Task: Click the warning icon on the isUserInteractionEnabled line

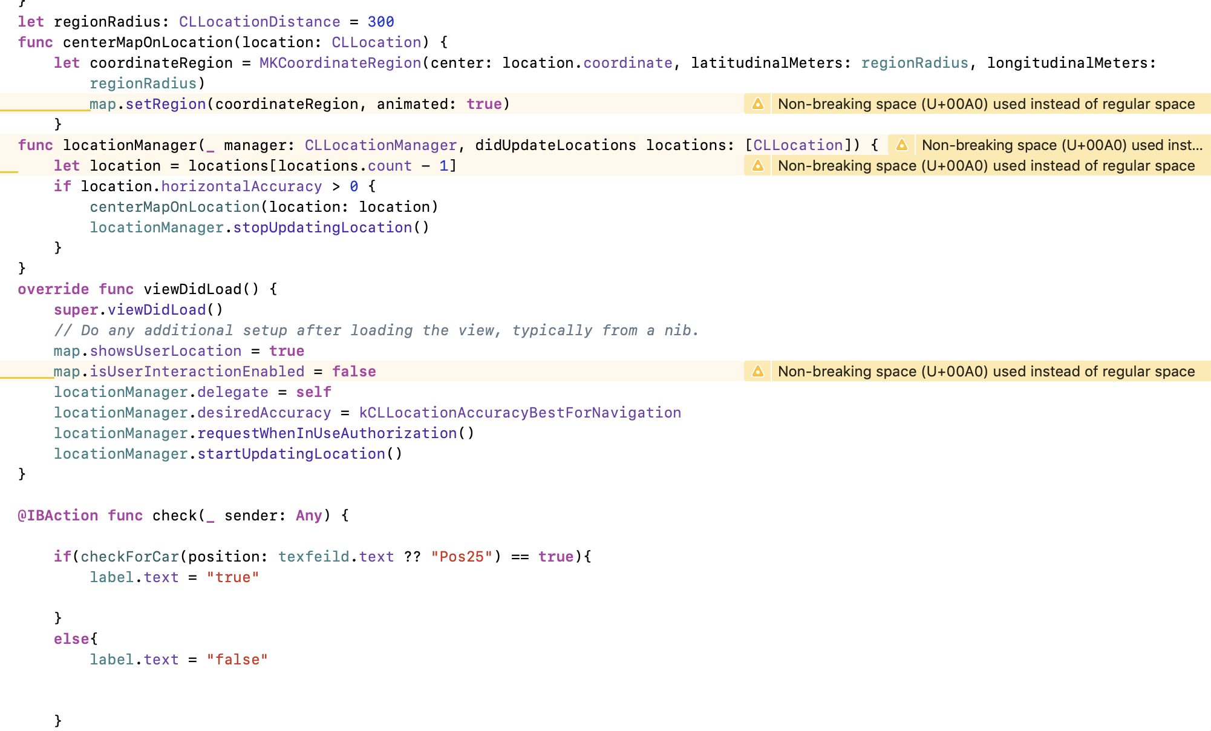Action: point(757,372)
